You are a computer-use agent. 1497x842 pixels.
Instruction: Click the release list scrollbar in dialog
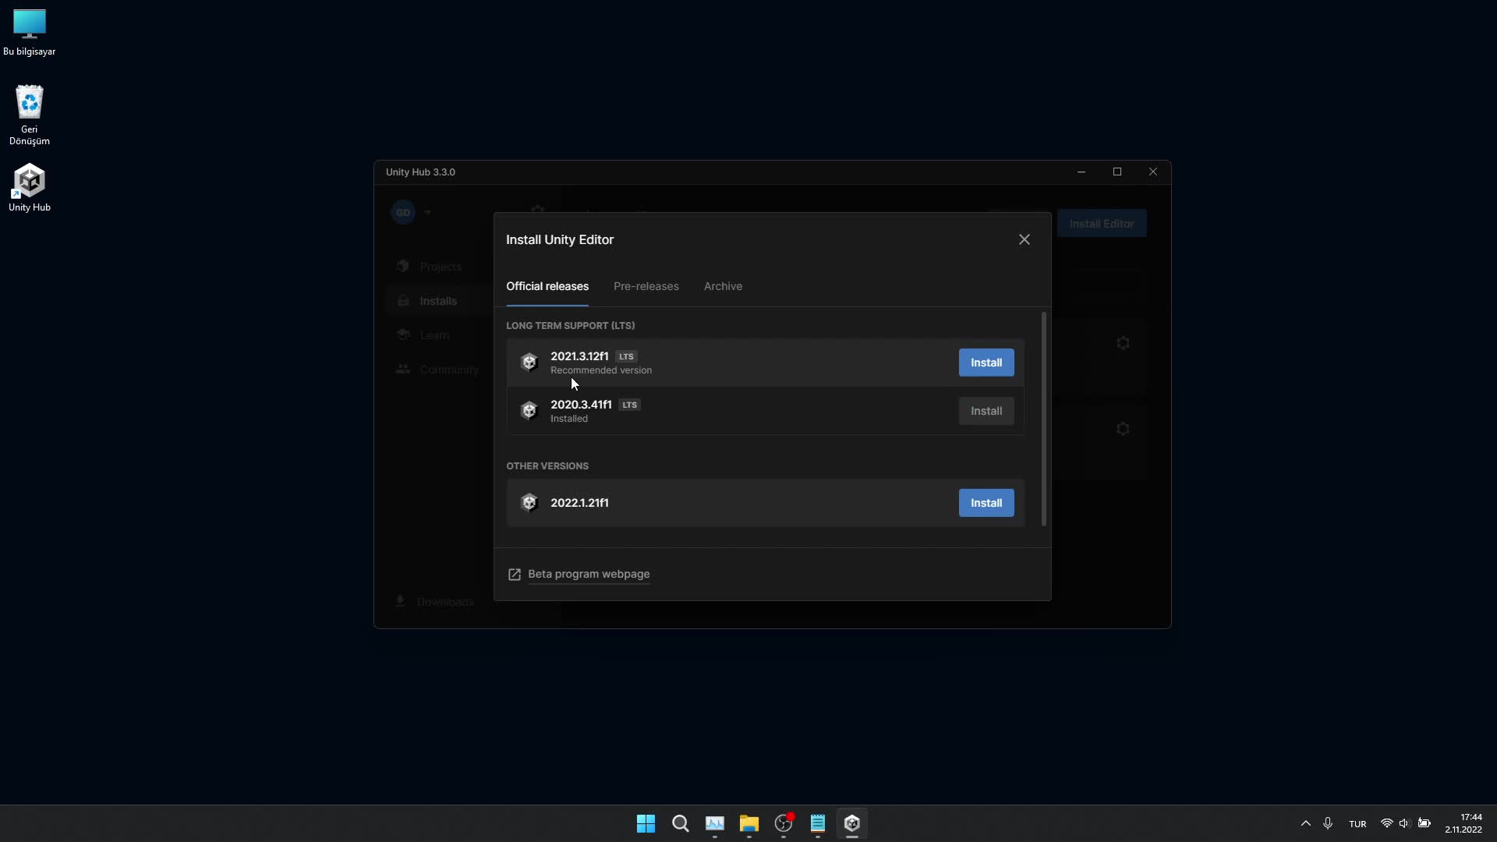coord(1044,419)
